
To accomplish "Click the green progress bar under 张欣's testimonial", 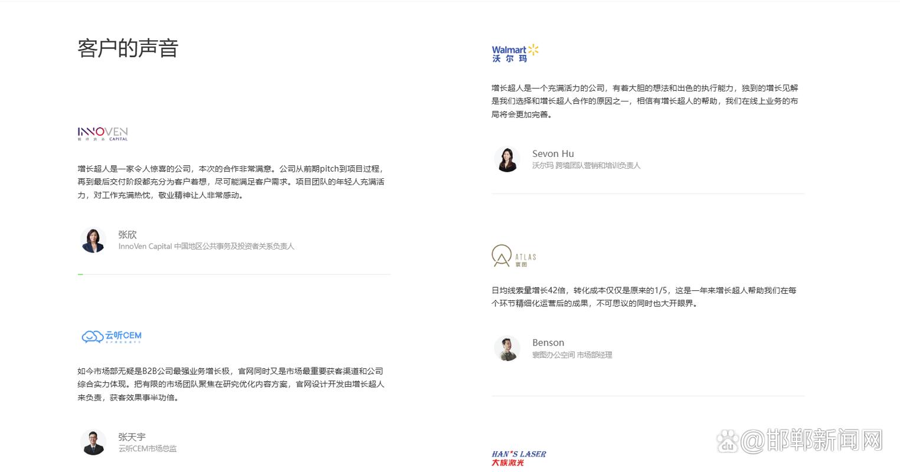I will coord(80,274).
